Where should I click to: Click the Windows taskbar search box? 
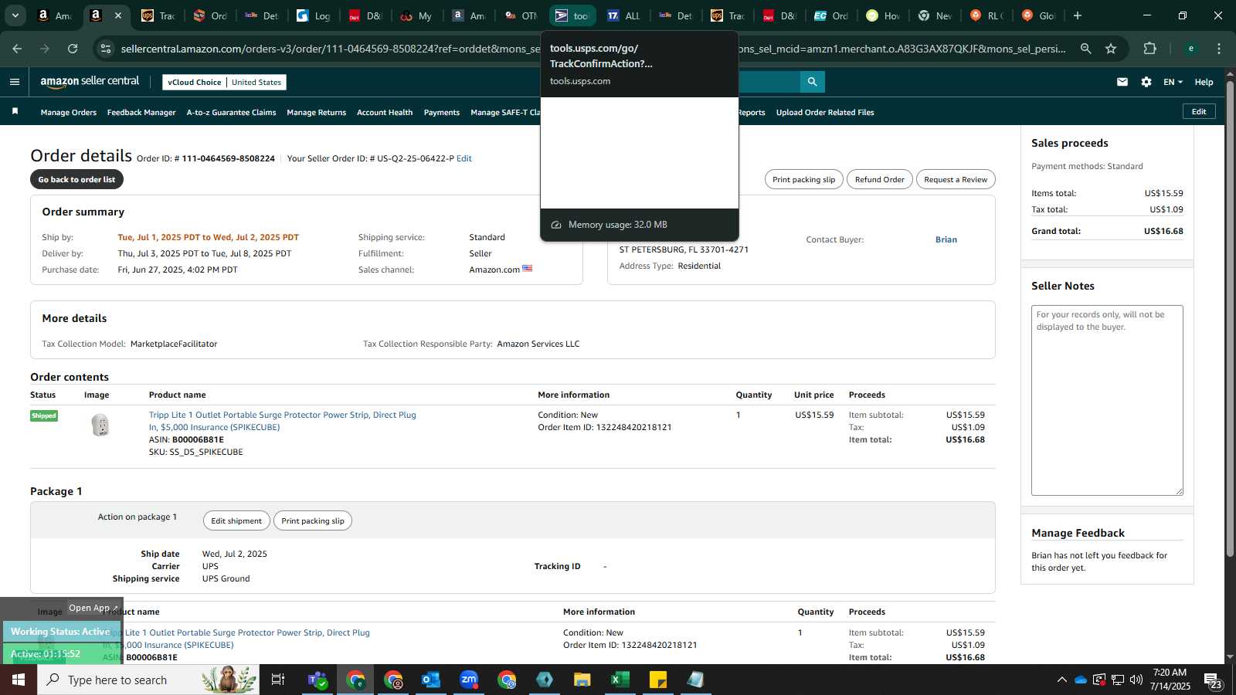(x=148, y=680)
